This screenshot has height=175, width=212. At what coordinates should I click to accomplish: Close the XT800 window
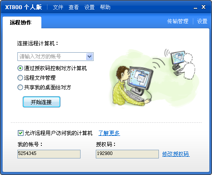(x=203, y=7)
